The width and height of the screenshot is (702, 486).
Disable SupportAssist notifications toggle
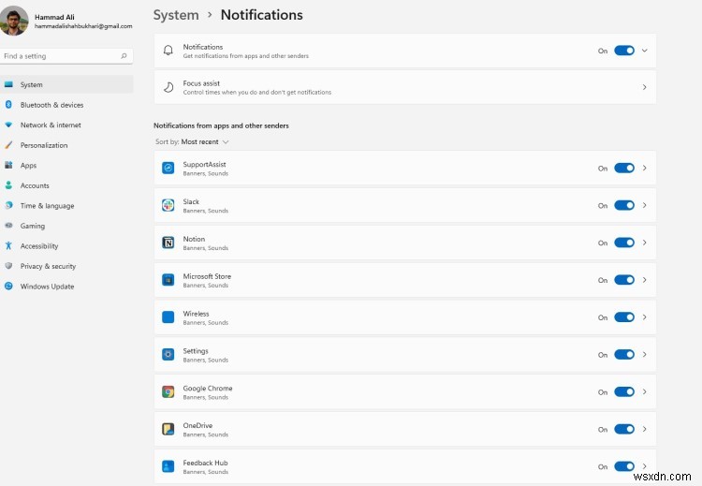[x=624, y=168]
